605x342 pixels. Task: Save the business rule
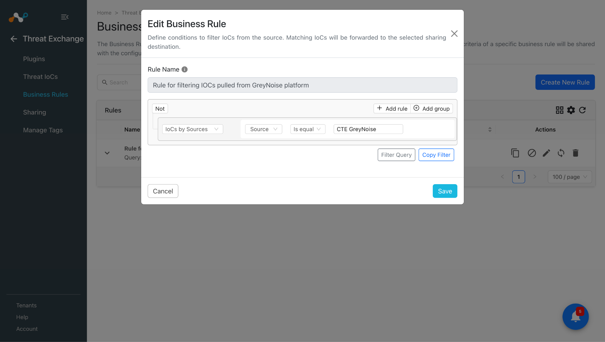click(445, 191)
